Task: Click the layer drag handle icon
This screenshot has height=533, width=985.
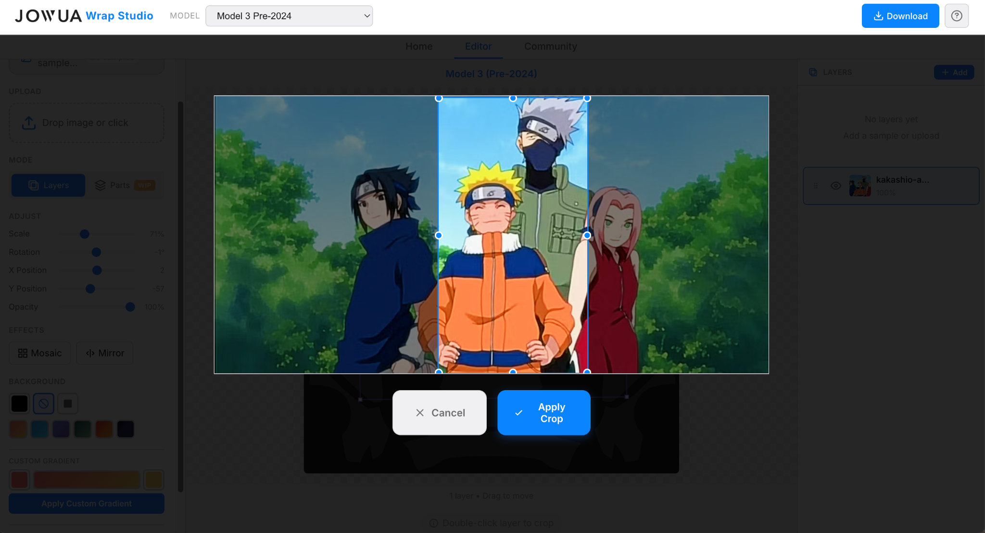Action: [816, 186]
